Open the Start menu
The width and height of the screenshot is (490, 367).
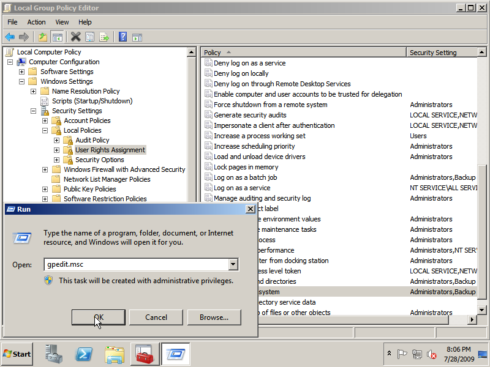(x=17, y=354)
